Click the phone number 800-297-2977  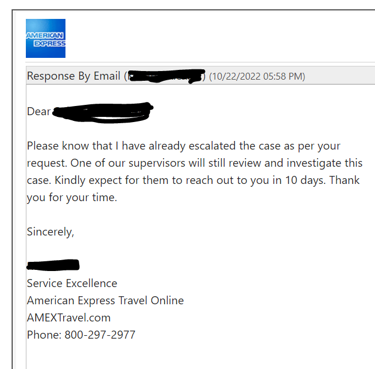[100, 335]
